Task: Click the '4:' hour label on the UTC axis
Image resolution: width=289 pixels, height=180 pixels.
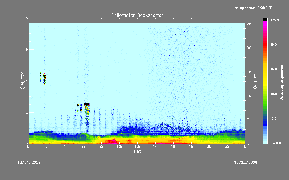Action: 65,147
